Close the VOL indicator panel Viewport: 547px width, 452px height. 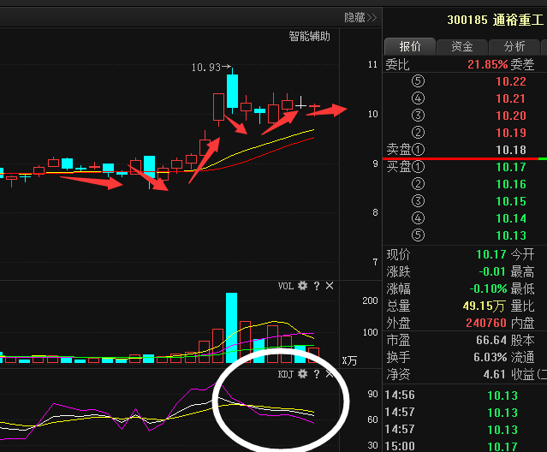[x=330, y=286]
